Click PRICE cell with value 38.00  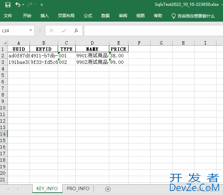point(119,56)
